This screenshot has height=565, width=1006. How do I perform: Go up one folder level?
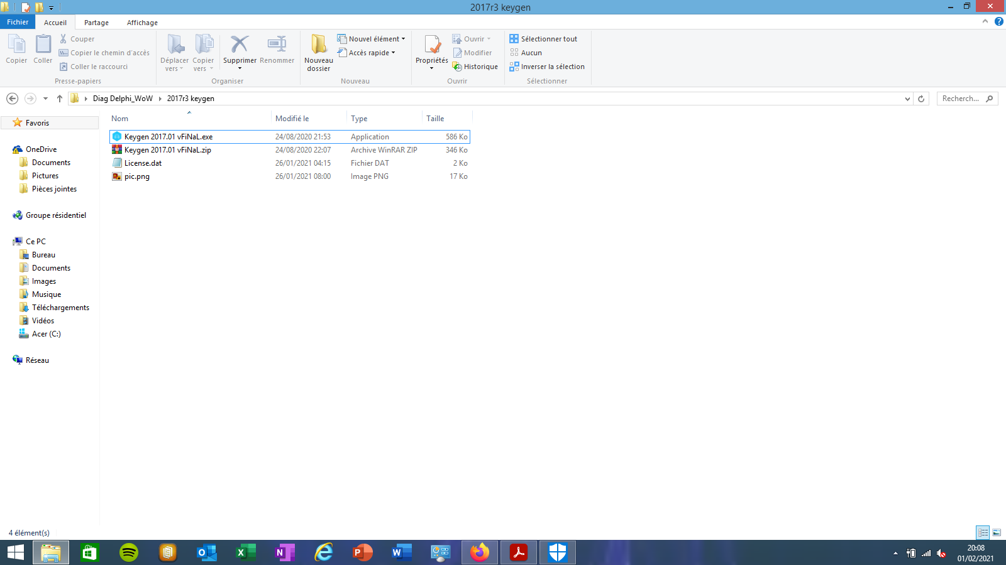pos(60,99)
